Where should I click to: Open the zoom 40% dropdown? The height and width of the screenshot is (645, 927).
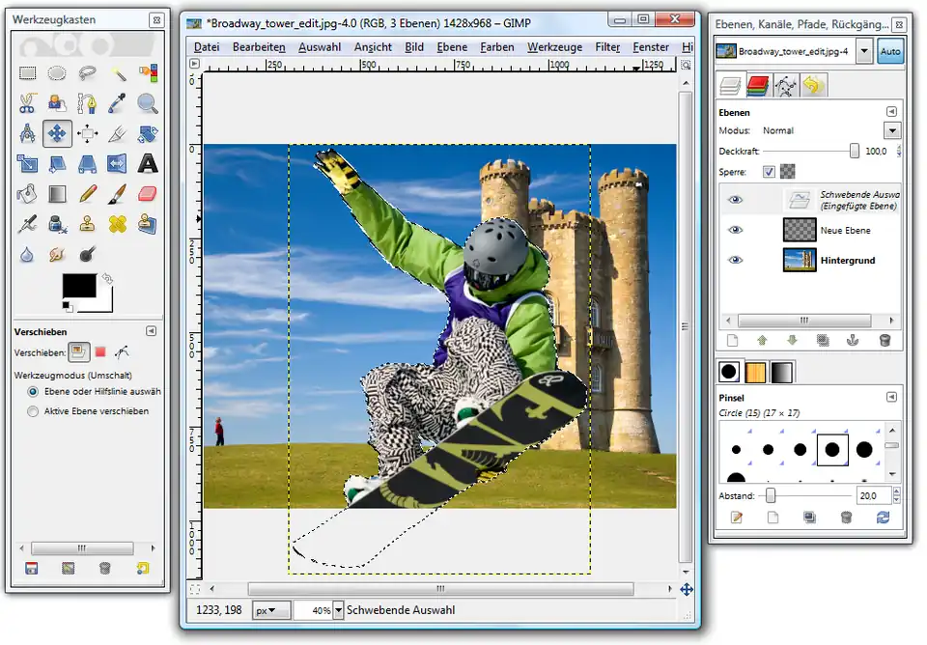[336, 610]
